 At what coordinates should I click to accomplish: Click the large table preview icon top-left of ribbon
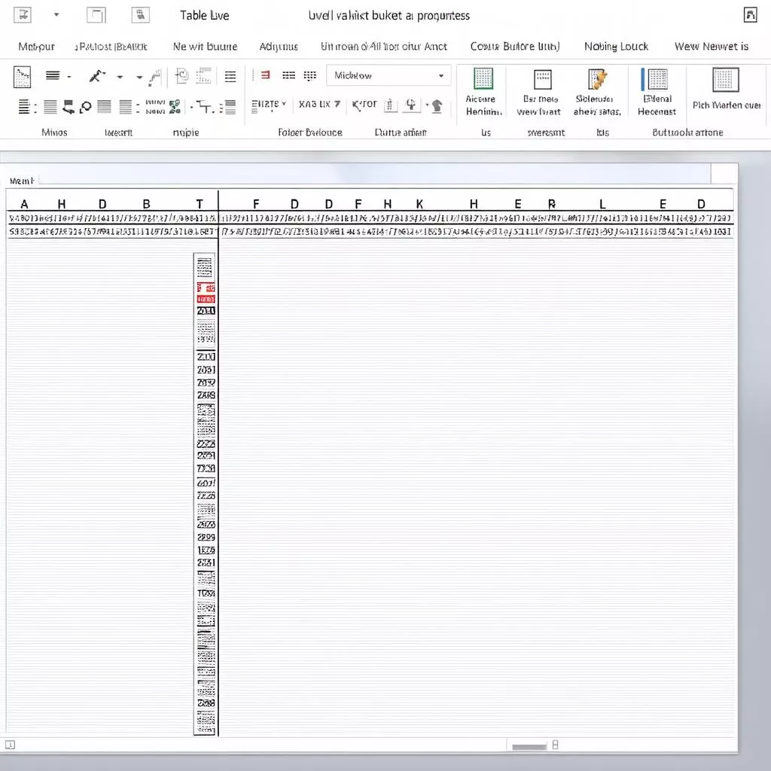[23, 75]
